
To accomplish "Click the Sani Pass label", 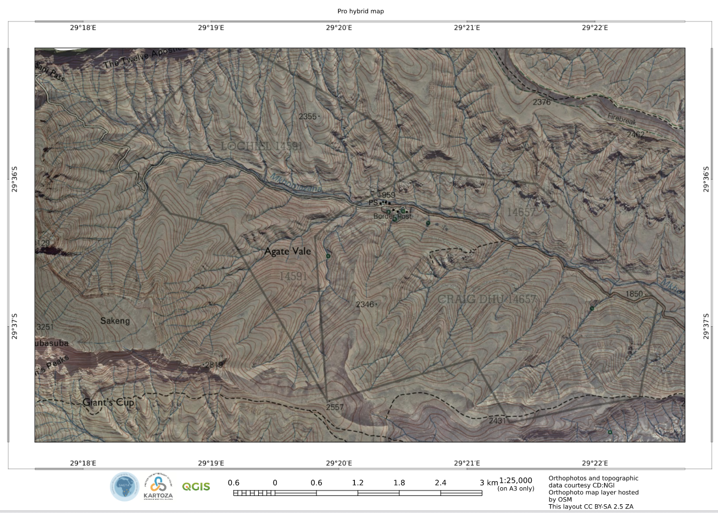I will pos(50,72).
